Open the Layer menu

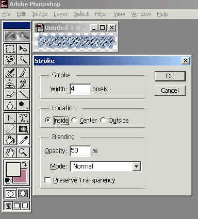(60, 14)
